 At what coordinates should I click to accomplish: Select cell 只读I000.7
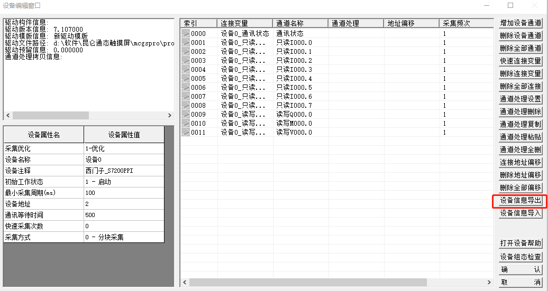294,106
